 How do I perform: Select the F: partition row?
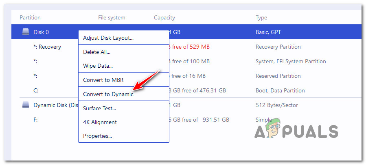pos(36,120)
